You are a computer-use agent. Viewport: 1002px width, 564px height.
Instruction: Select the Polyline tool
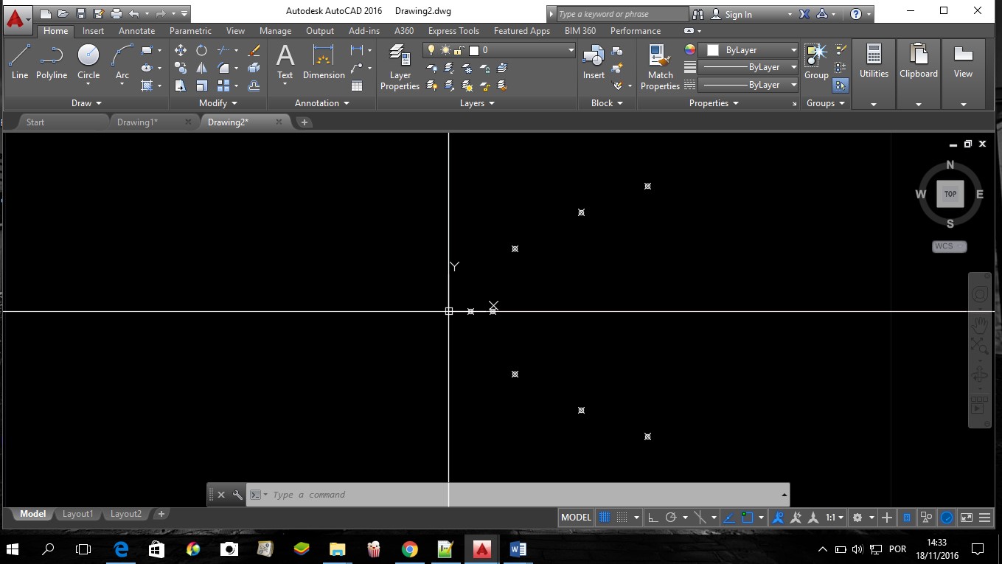tap(52, 62)
